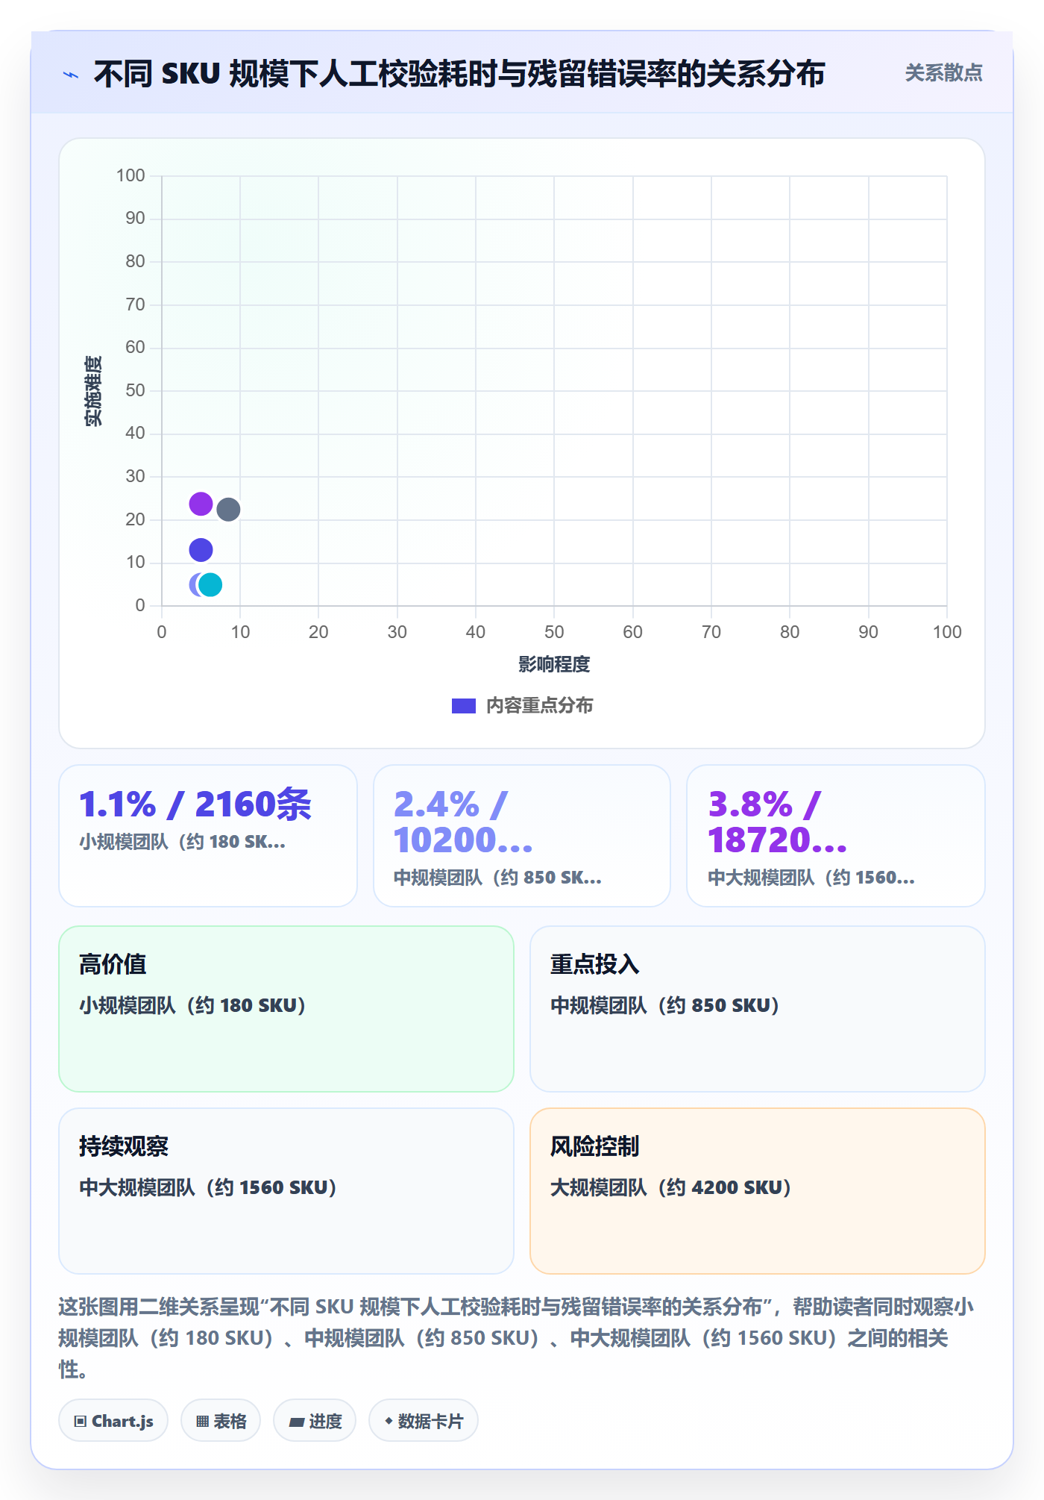The width and height of the screenshot is (1044, 1500).
Task: Click the 2.4% / 10200… stat value
Action: (x=463, y=822)
